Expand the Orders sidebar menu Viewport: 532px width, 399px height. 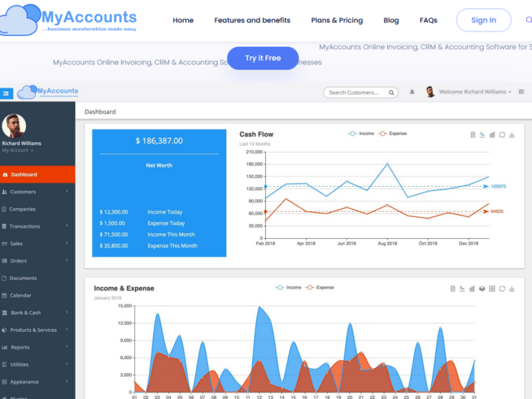pos(37,261)
